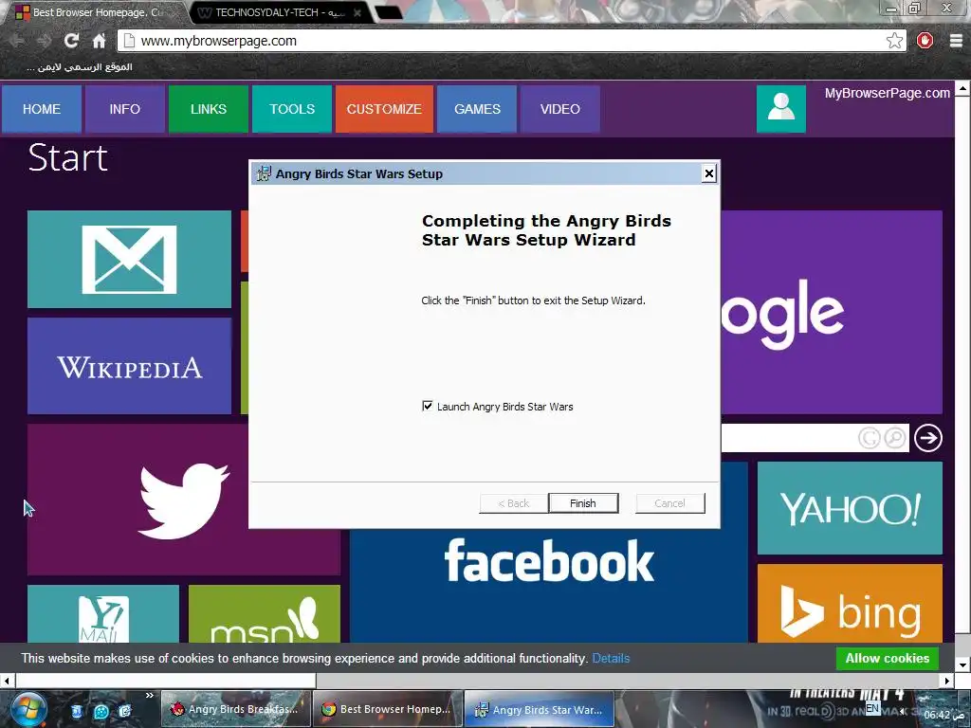Open the new tab button
The image size is (971, 728).
pos(388,12)
